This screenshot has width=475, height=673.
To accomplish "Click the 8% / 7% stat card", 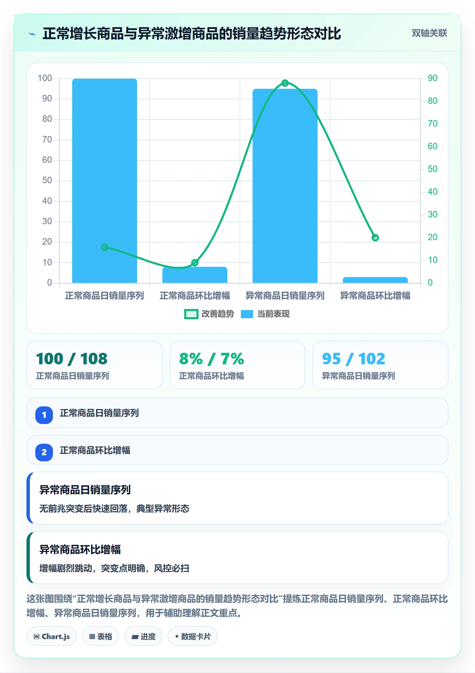I will coord(237,365).
